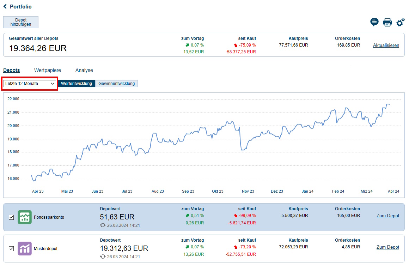Open the Letzte 12 Monate dropdown

(x=30, y=84)
